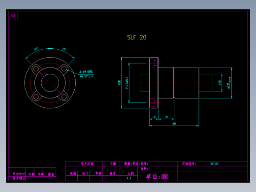Click the "18" length dimension
The width and height of the screenshot is (256, 192).
166,117
